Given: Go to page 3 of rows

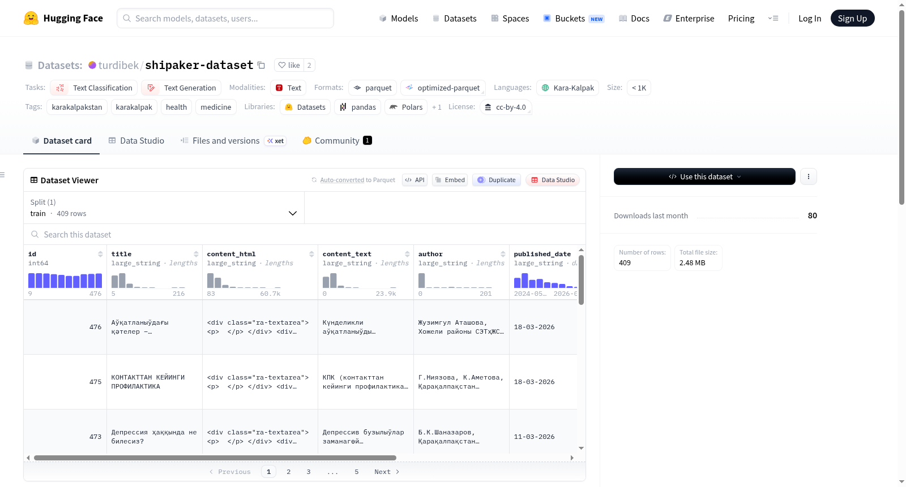Looking at the screenshot, I should point(309,472).
